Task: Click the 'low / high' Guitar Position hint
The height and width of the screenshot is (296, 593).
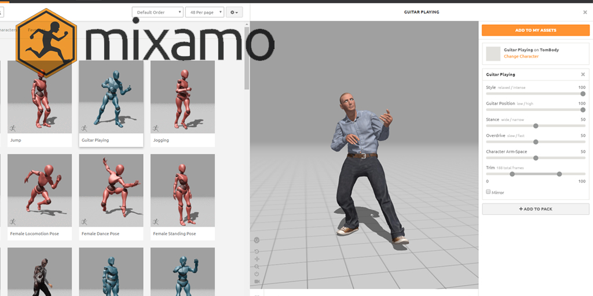Action: tap(525, 103)
